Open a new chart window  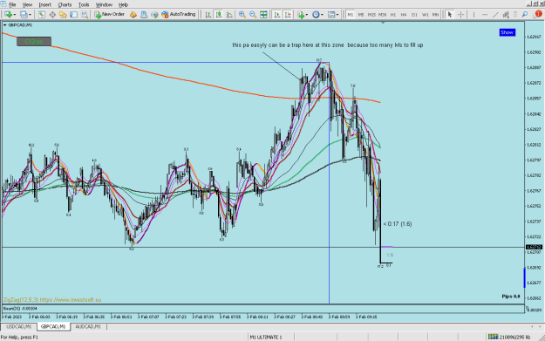click(x=8, y=15)
